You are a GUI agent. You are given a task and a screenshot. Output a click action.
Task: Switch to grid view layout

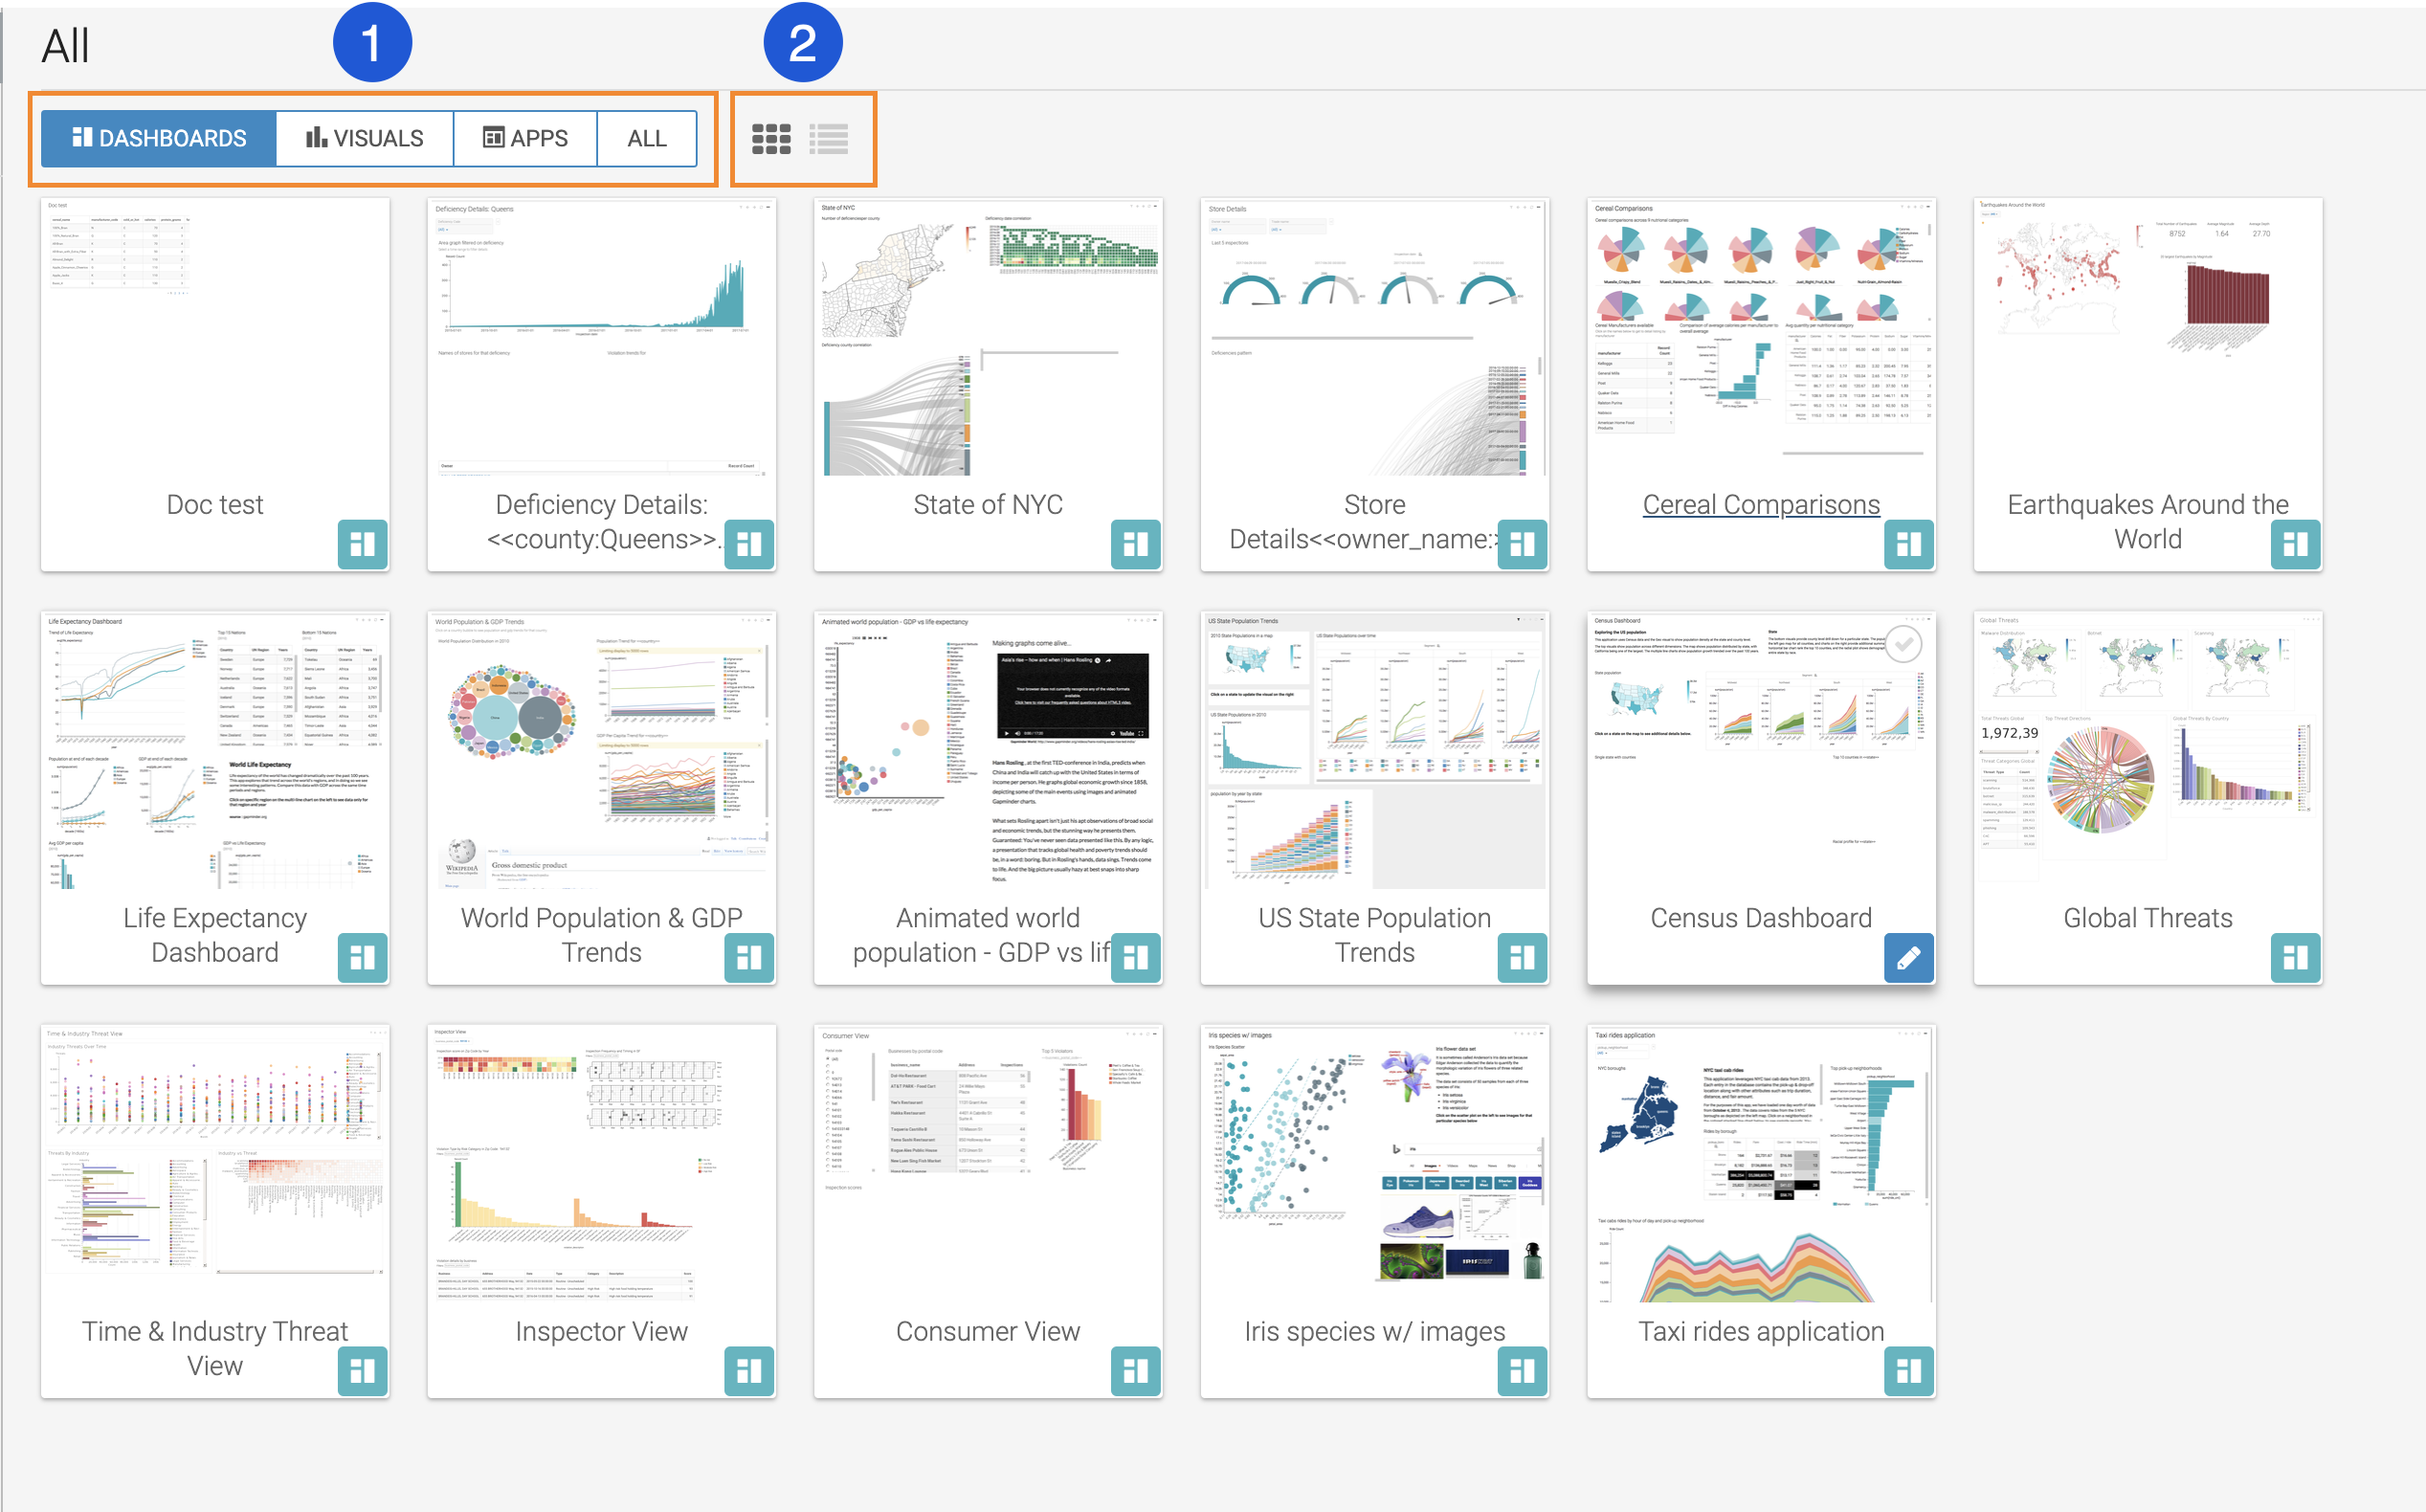click(771, 139)
